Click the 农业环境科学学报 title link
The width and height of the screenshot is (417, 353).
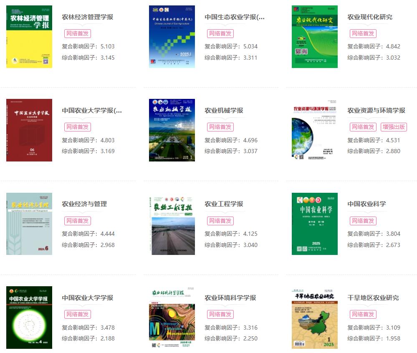coord(230,298)
